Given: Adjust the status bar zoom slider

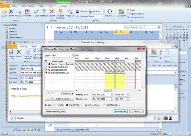Looking at the screenshot, I should pyautogui.click(x=180, y=134).
